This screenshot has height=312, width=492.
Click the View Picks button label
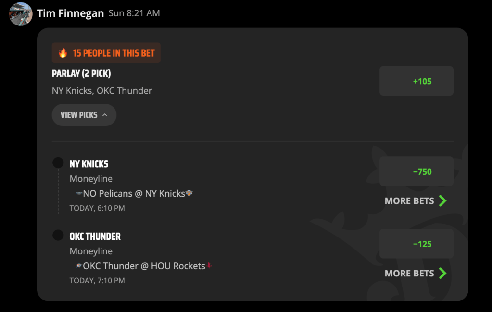79,115
